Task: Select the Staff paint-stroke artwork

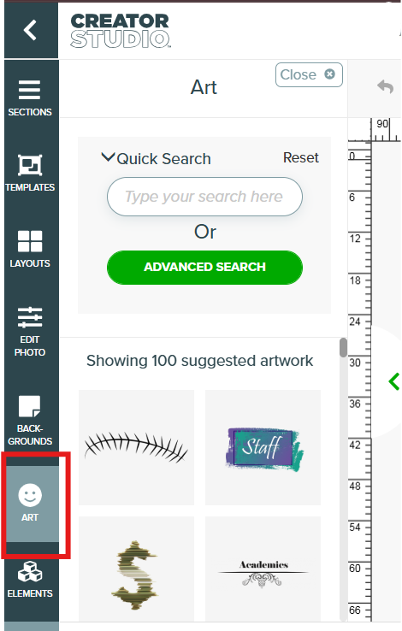Action: tap(263, 447)
